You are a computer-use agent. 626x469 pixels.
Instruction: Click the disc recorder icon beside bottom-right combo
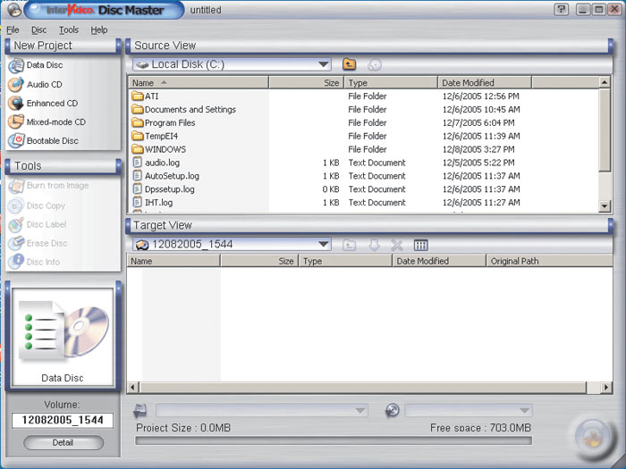393,410
